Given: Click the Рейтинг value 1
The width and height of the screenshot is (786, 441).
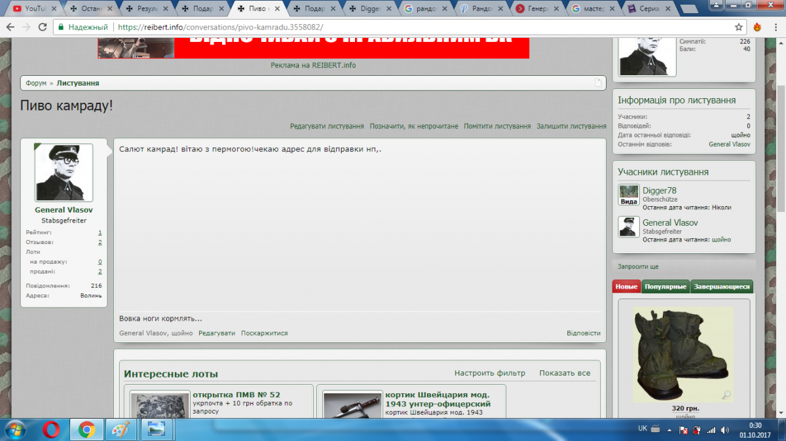Looking at the screenshot, I should [x=100, y=232].
